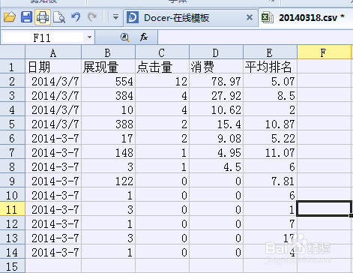This screenshot has width=353, height=273.
Task: Click cell with value 5.22
Action: (x=270, y=138)
